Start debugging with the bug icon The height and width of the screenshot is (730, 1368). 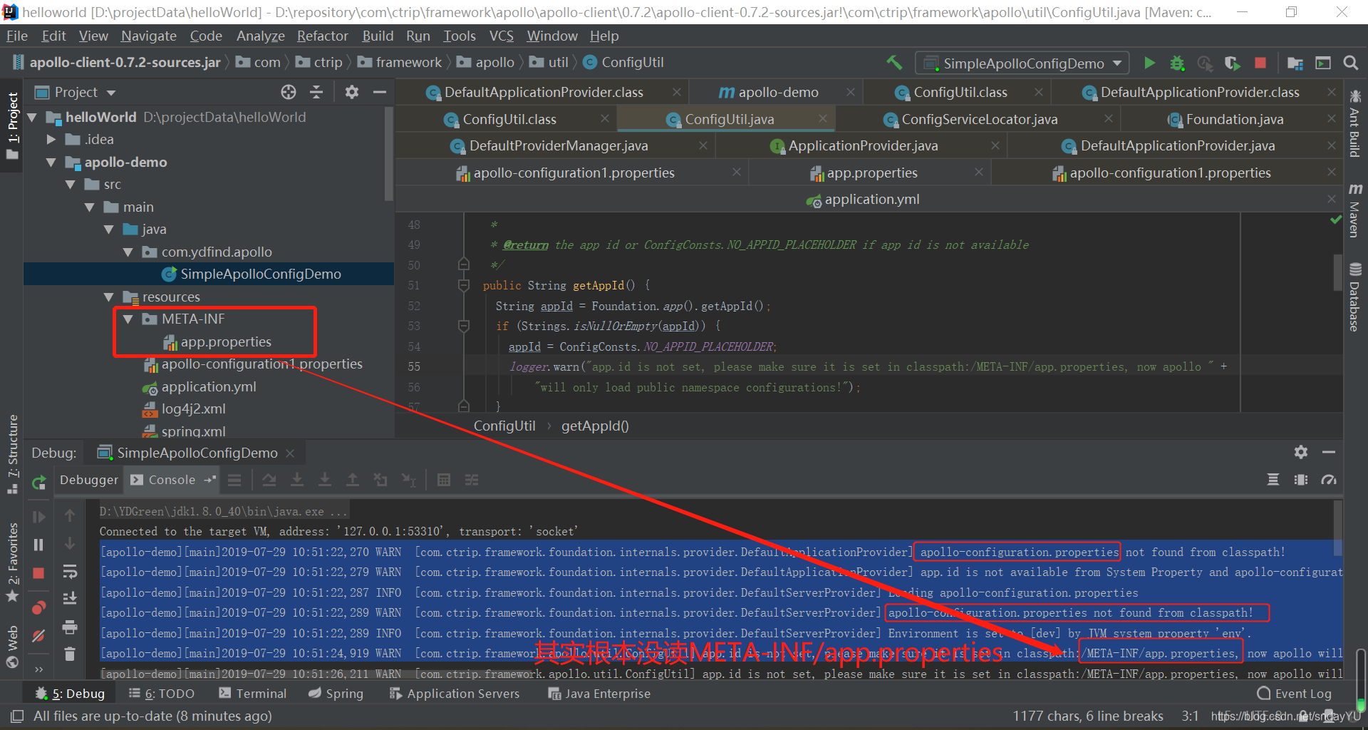coord(1177,63)
